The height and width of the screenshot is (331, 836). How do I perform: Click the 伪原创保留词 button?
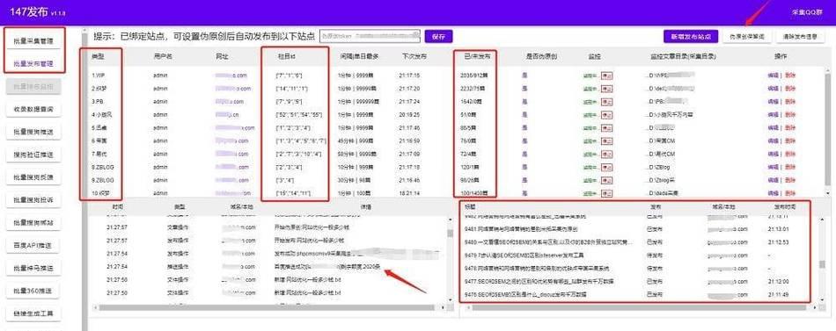click(747, 36)
